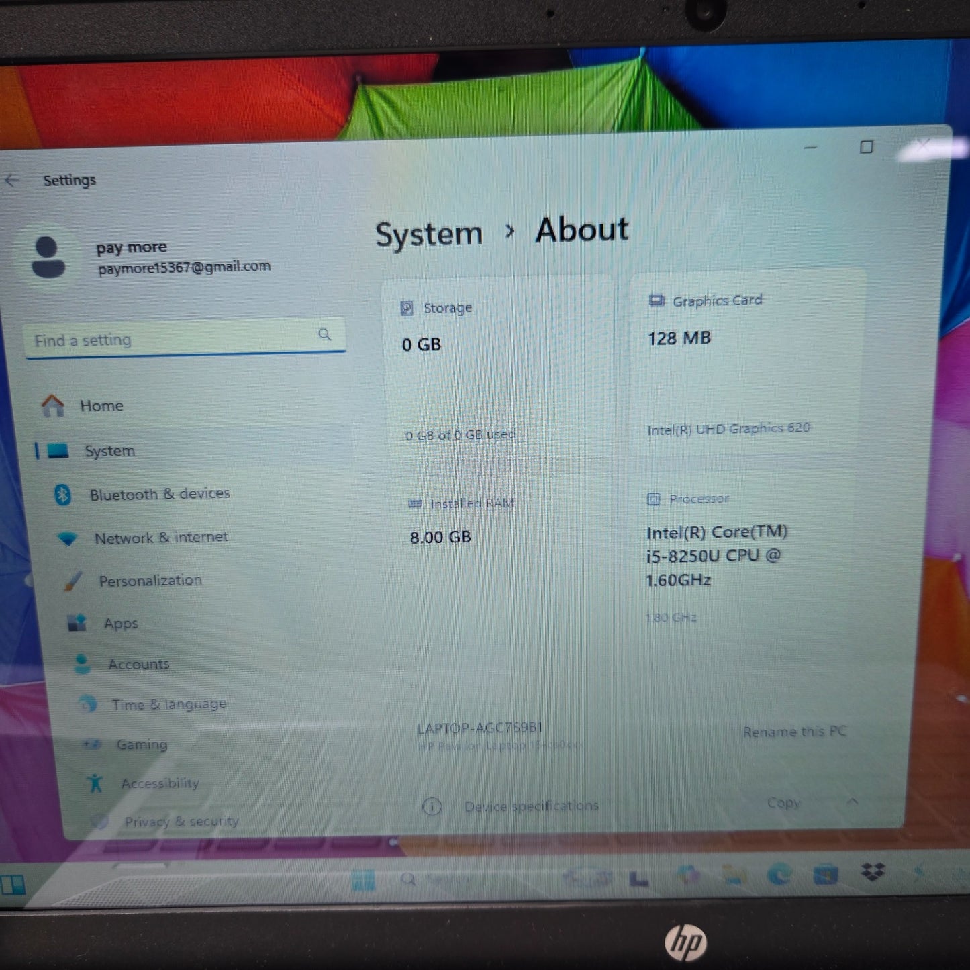970x970 pixels.
Task: Select the text "Intel(R) UHD Graphics 620"
Action: pos(728,428)
